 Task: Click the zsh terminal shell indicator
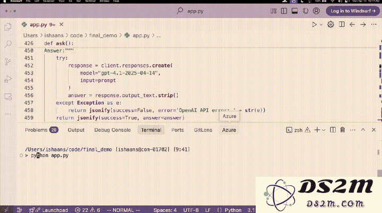point(294,130)
